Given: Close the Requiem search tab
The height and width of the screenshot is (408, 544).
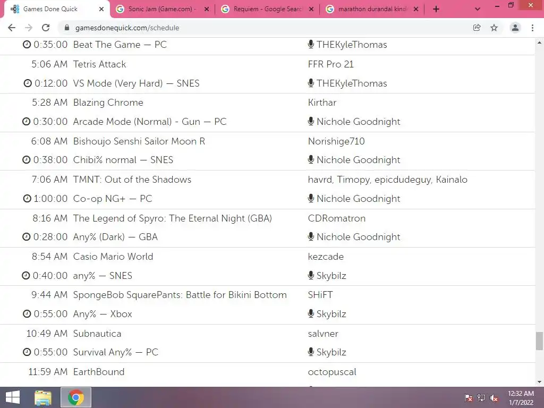Looking at the screenshot, I should (x=311, y=9).
